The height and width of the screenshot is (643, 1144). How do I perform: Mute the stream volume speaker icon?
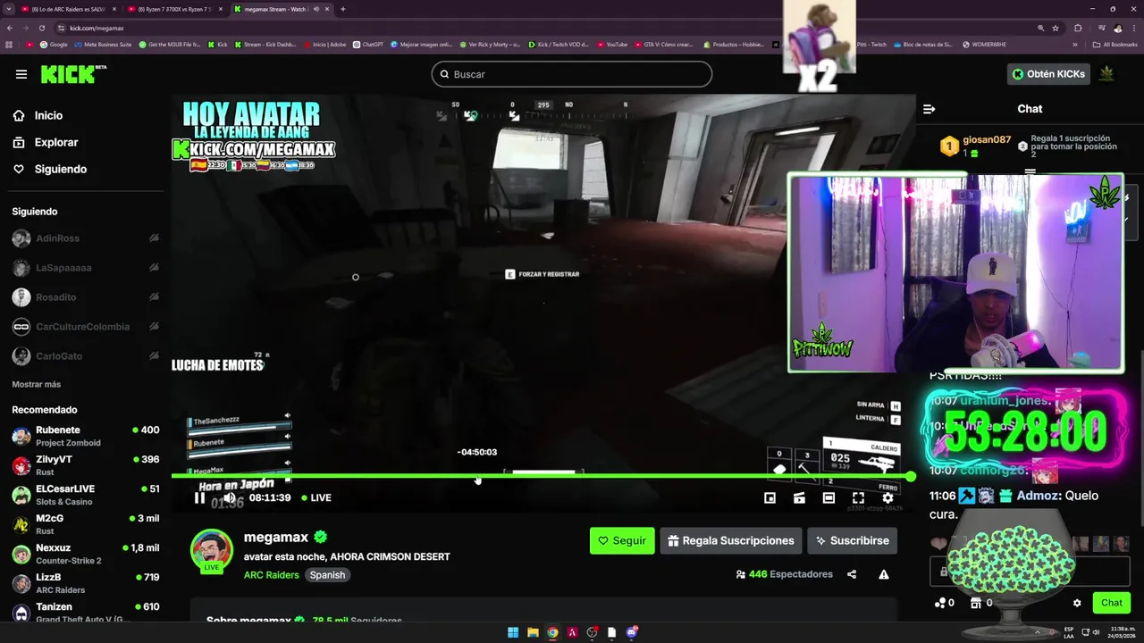coord(230,497)
